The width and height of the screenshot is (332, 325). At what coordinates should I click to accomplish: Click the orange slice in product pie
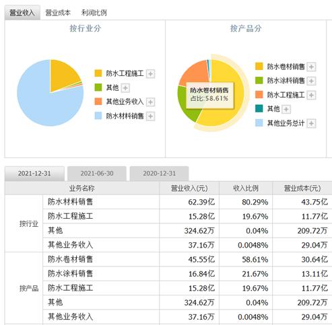coord(194,72)
